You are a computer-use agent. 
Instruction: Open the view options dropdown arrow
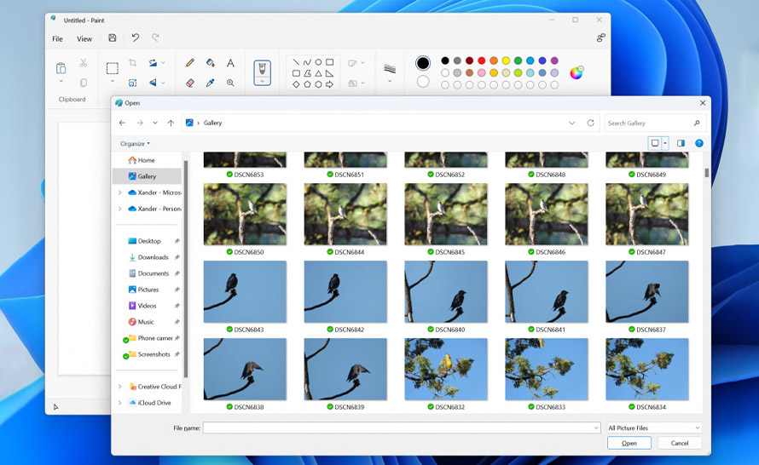665,143
